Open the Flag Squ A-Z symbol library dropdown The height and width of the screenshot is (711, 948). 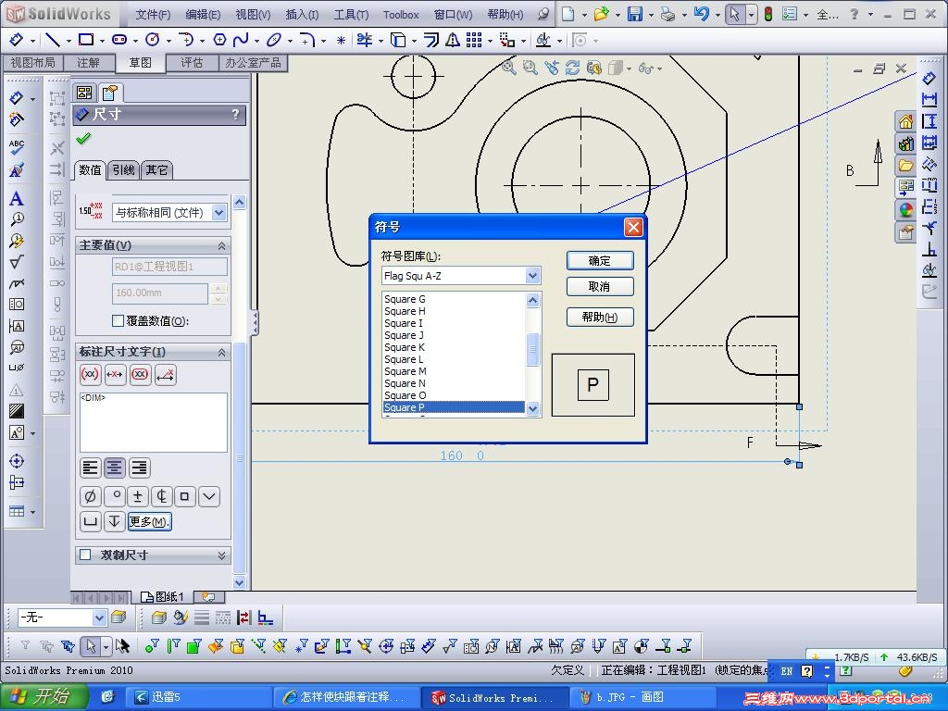pos(532,276)
